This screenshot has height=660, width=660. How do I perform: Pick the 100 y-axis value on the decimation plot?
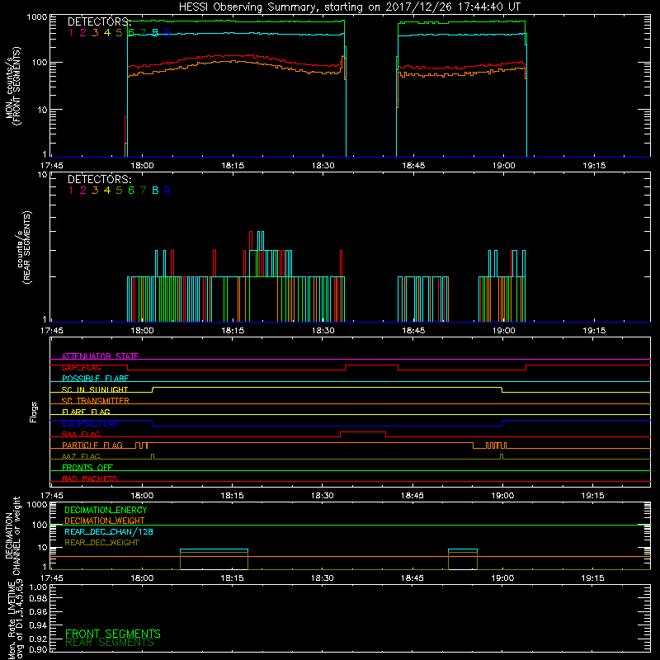pos(40,525)
